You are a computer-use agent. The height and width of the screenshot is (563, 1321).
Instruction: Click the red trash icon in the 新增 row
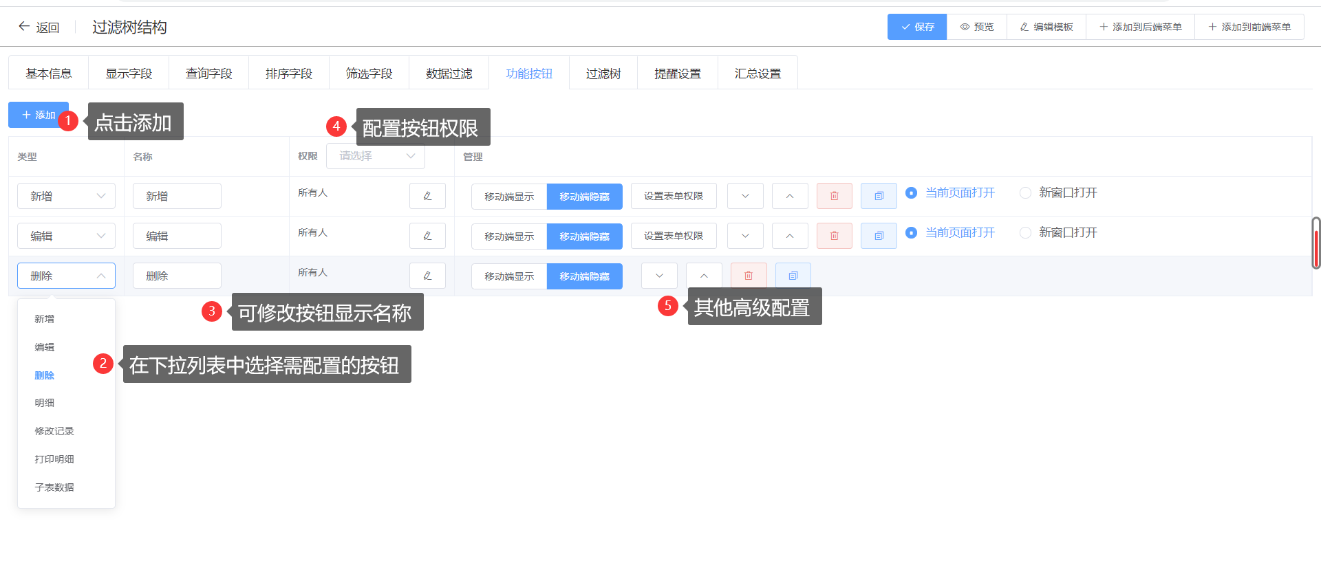834,196
